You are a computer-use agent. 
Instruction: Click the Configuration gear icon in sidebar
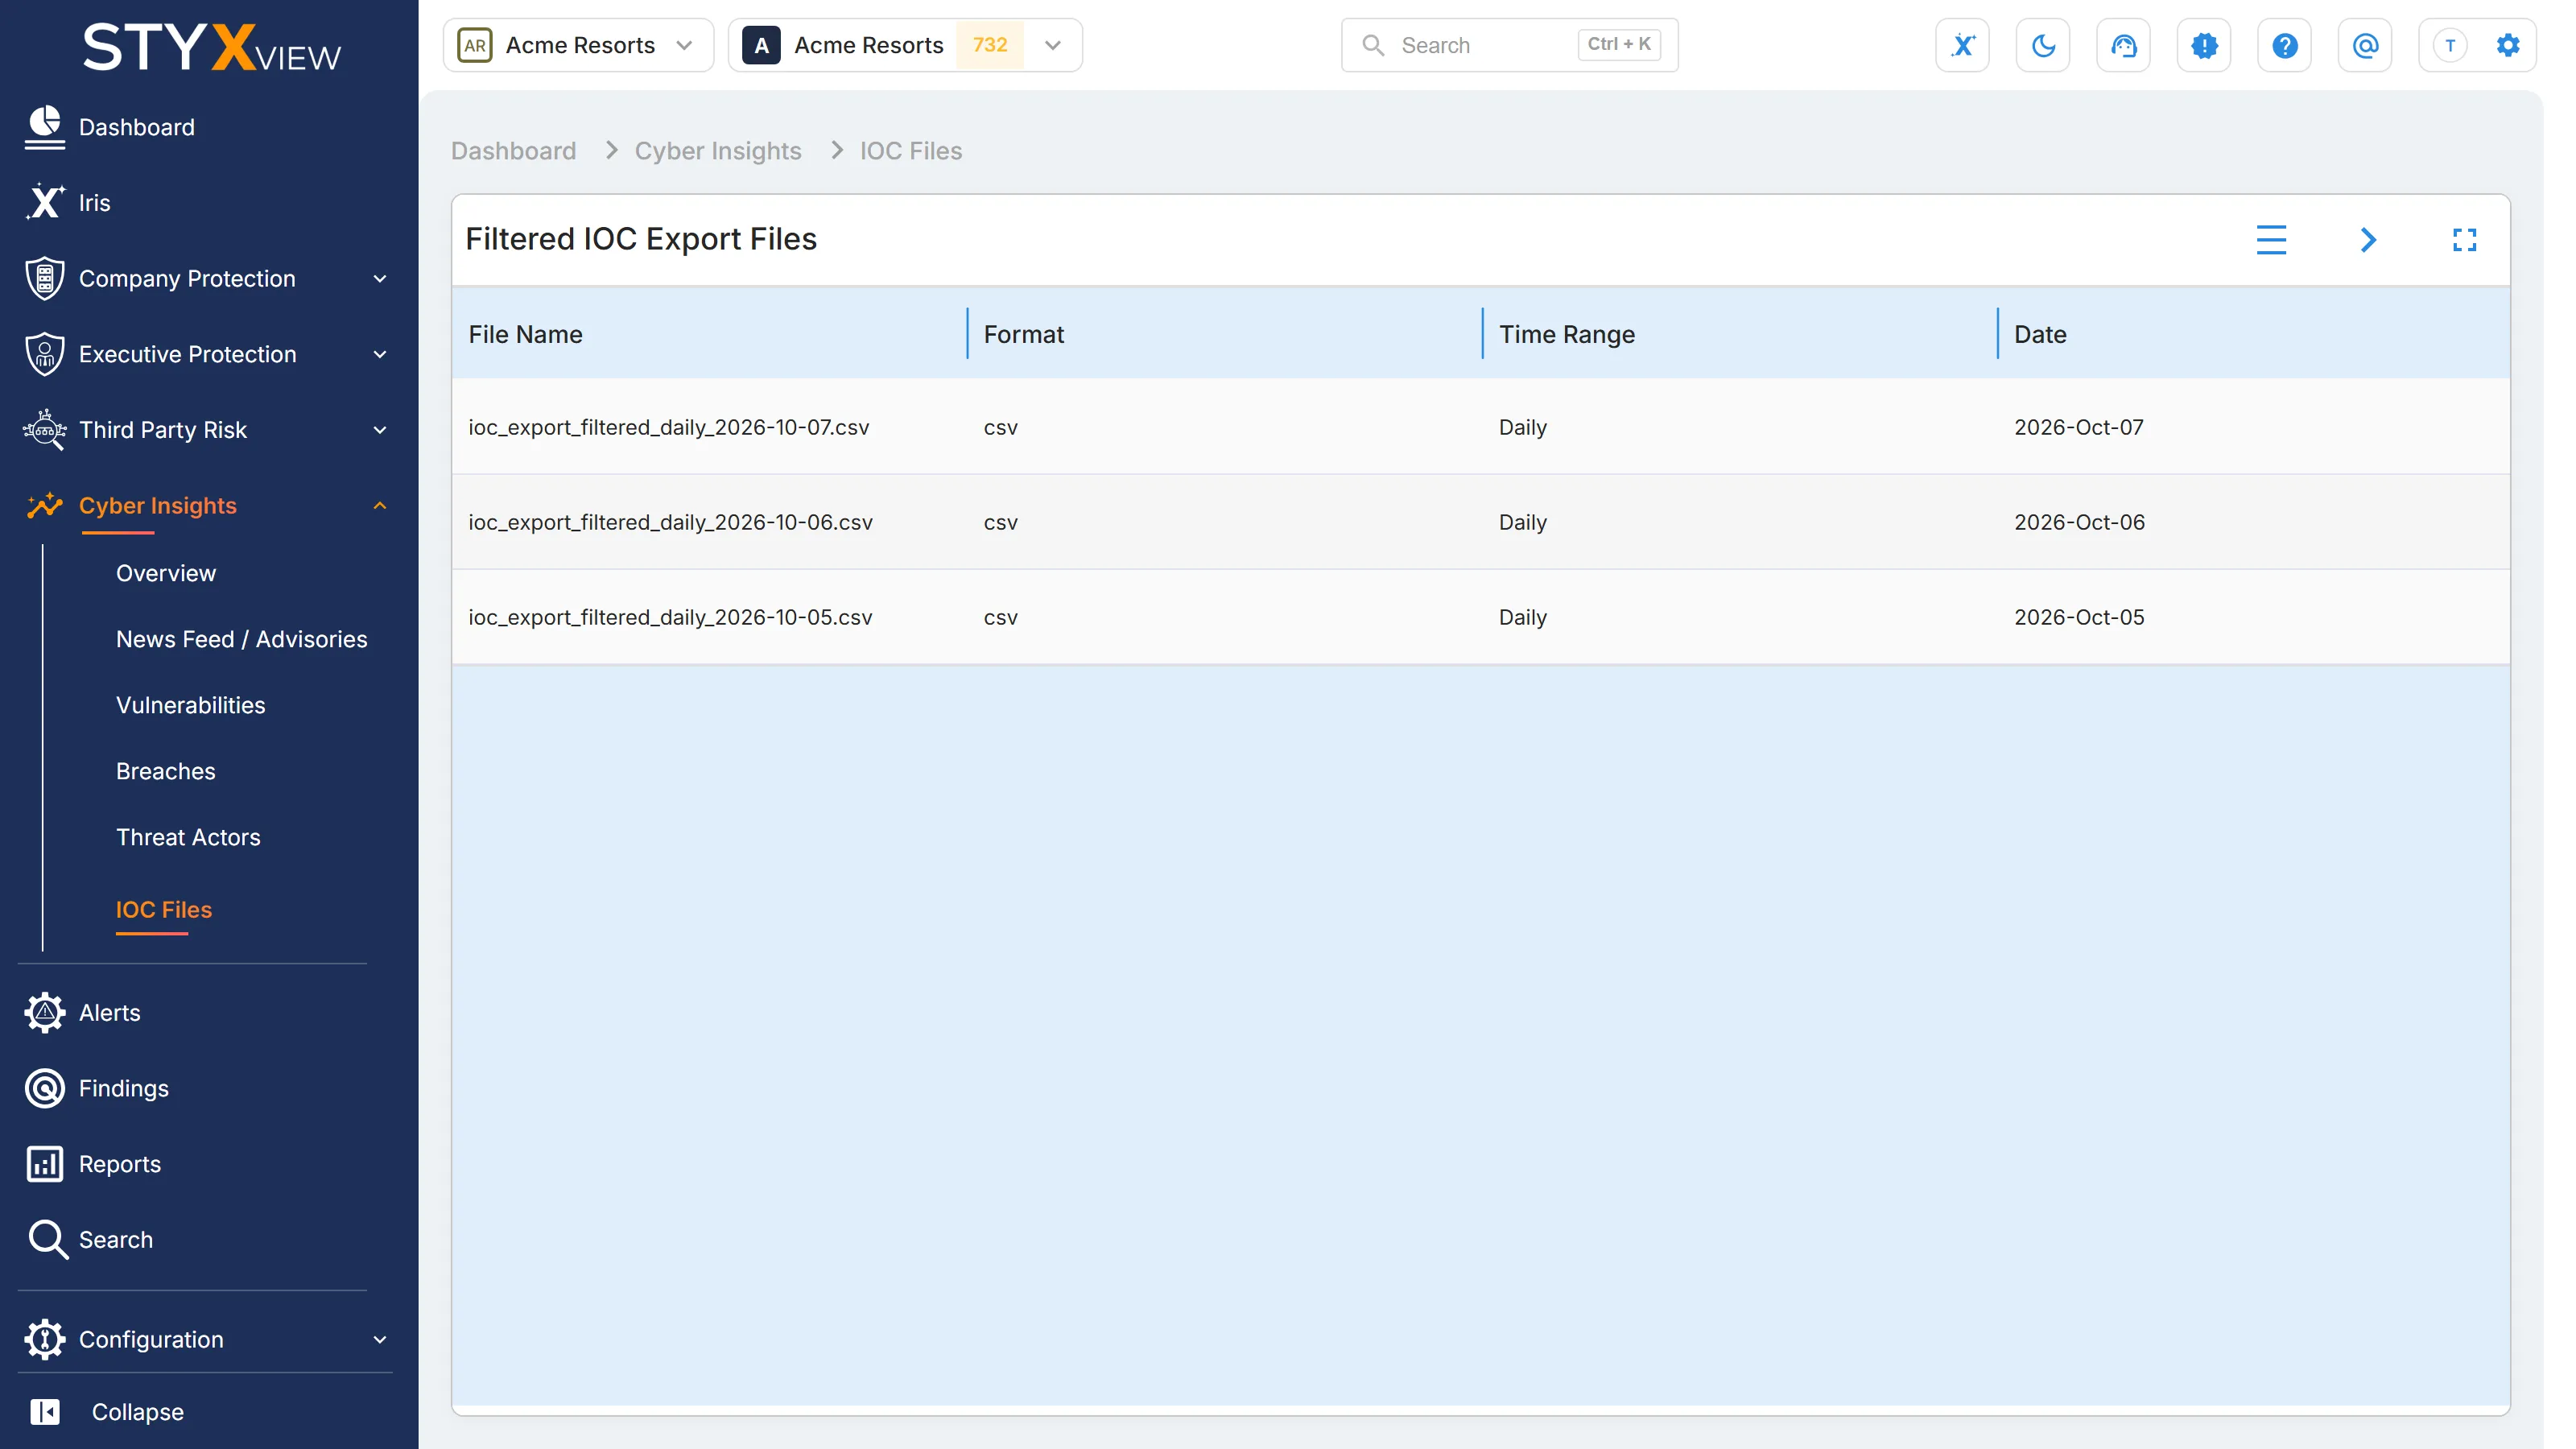coord(44,1339)
